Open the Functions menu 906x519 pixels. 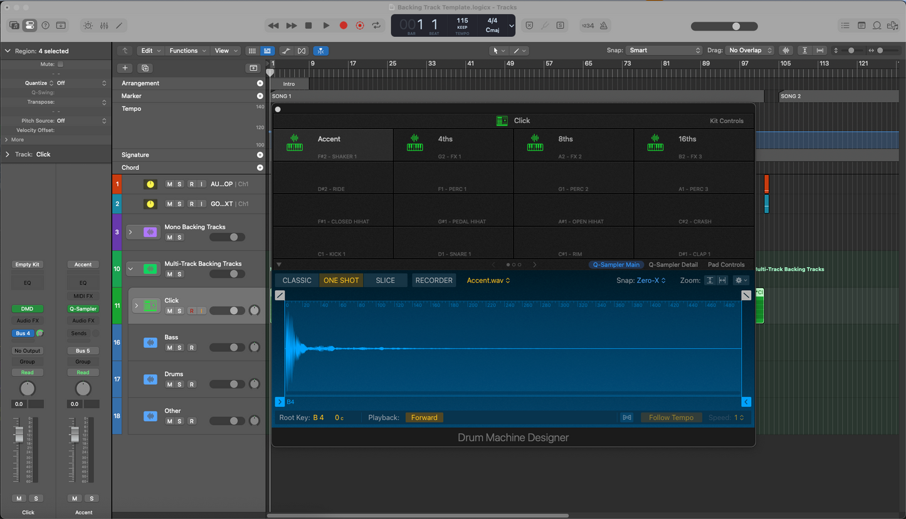point(187,51)
